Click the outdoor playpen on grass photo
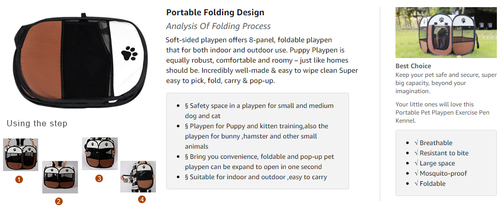Image resolution: width=502 pixels, height=224 pixels. tap(446, 33)
